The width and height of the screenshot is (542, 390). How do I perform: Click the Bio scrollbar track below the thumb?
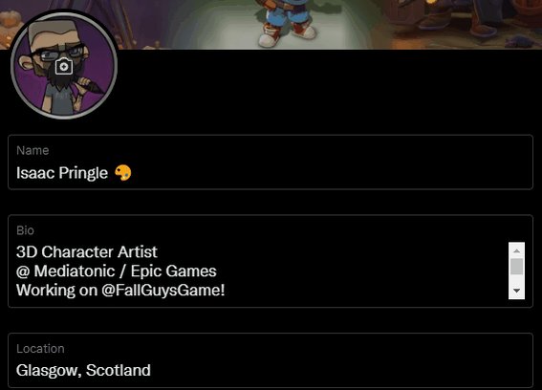[x=516, y=279]
